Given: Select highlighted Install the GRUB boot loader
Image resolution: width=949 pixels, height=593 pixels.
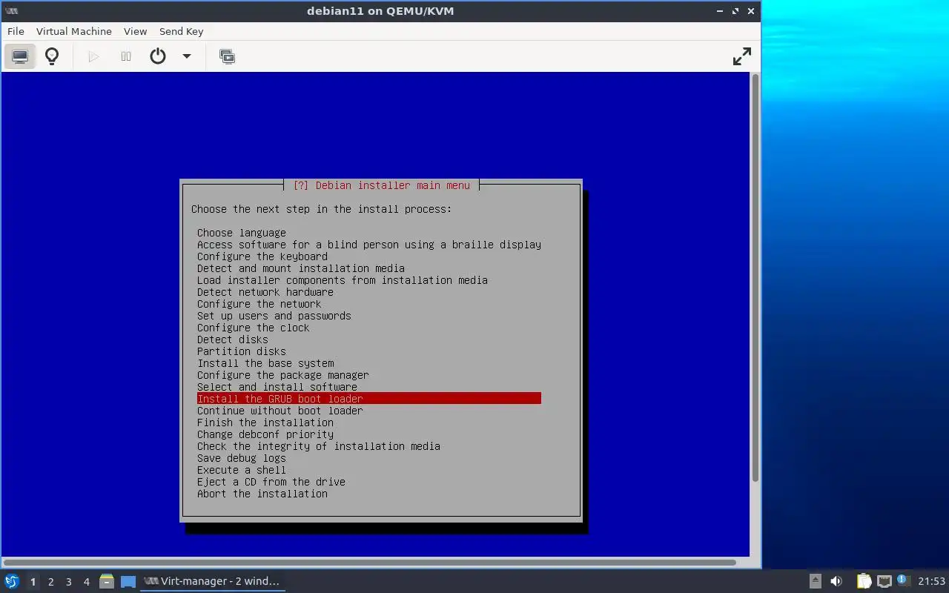Looking at the screenshot, I should tap(369, 399).
